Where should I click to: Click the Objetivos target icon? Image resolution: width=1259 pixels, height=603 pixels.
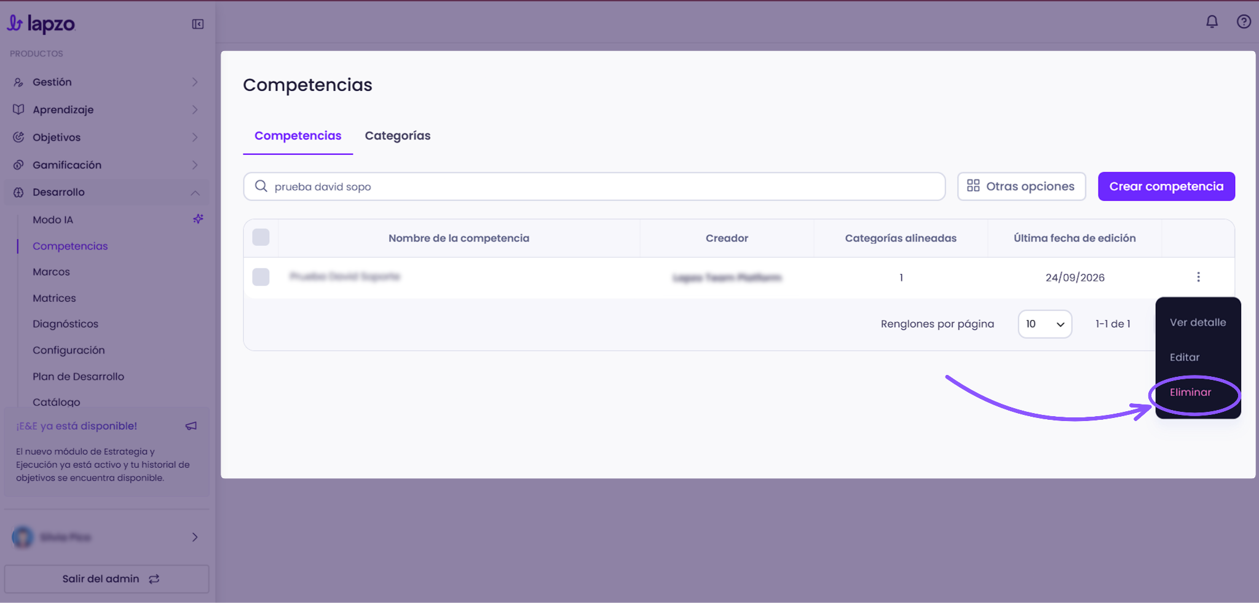tap(18, 137)
